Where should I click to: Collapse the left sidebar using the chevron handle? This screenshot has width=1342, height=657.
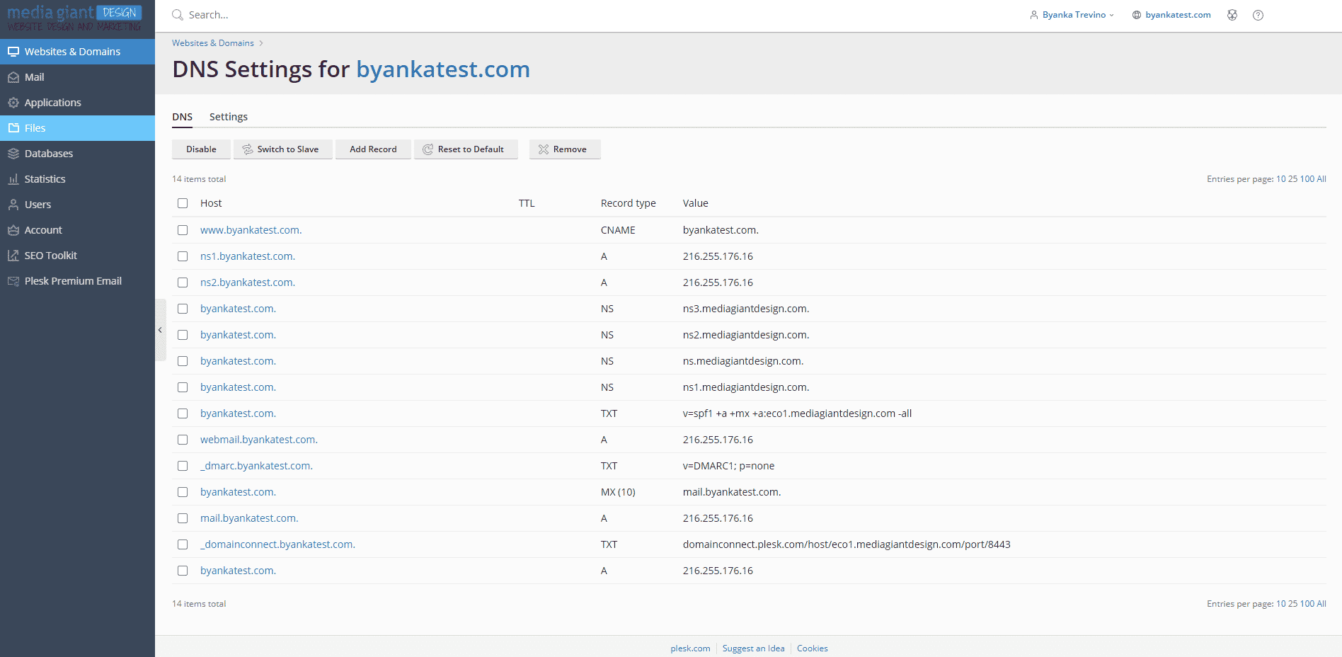[x=160, y=329]
